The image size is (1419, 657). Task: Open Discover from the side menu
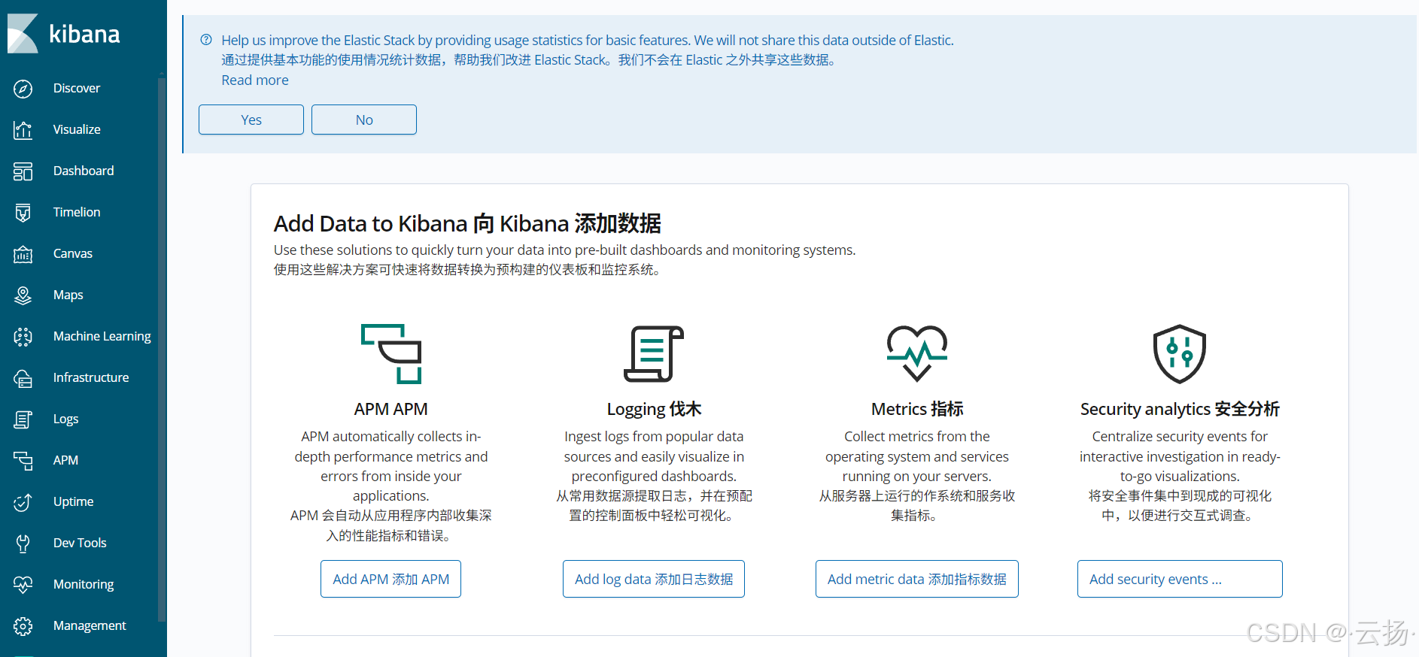[77, 88]
